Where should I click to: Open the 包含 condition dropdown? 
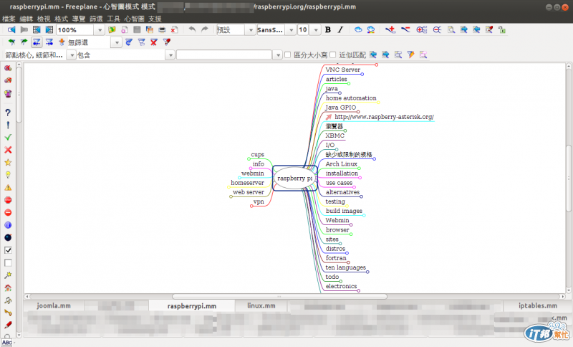point(170,55)
